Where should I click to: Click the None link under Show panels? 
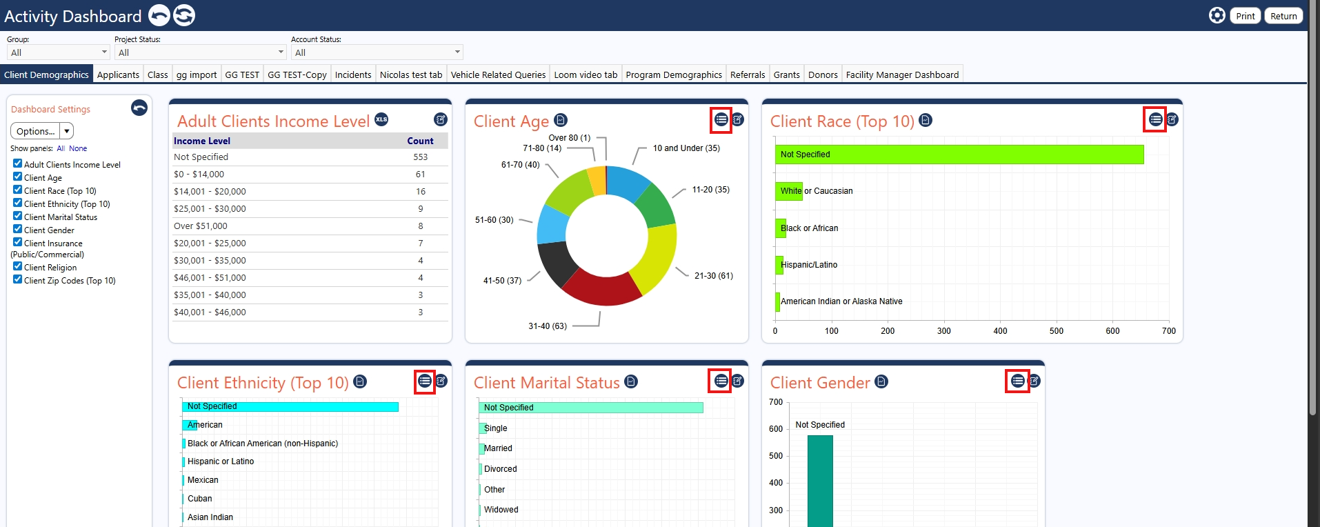tap(78, 148)
